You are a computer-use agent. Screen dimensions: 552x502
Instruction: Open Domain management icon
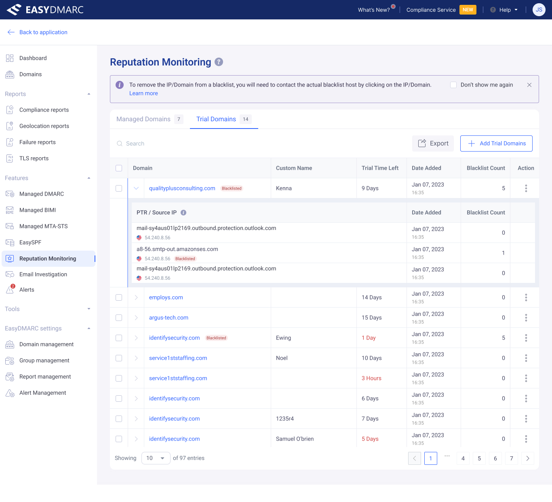(x=10, y=344)
